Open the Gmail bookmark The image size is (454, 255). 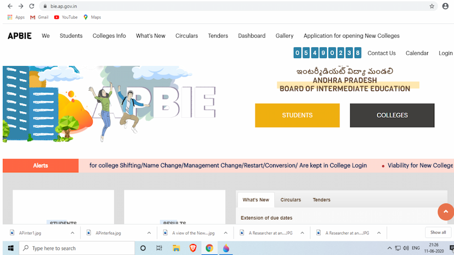(x=39, y=18)
